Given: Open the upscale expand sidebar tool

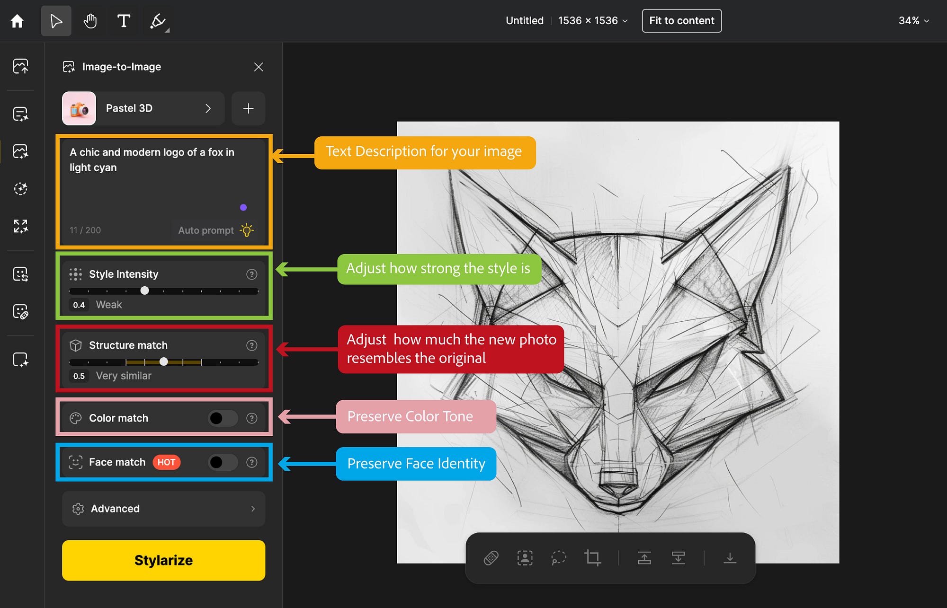Looking at the screenshot, I should (20, 226).
